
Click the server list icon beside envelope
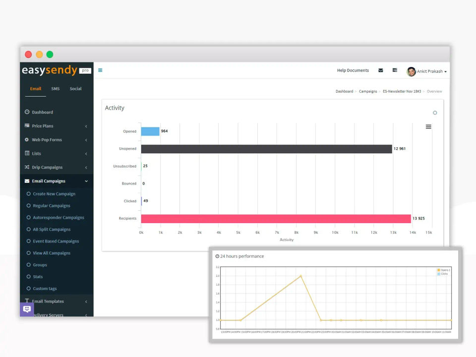point(395,70)
